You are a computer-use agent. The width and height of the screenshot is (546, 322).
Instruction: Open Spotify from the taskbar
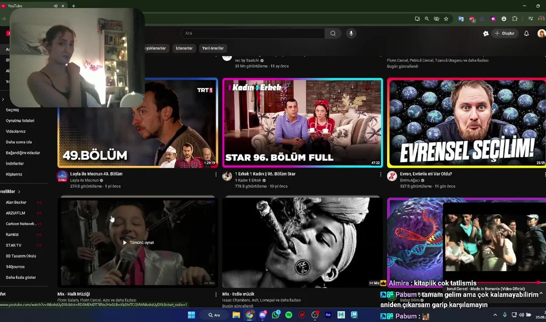289,315
